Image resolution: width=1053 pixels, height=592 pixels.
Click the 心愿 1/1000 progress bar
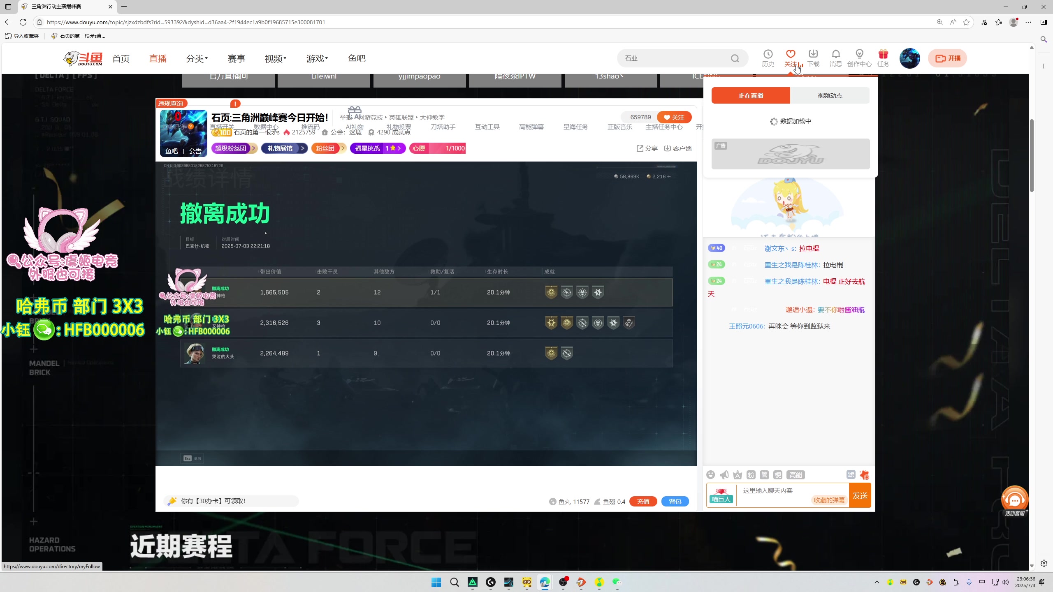point(437,148)
